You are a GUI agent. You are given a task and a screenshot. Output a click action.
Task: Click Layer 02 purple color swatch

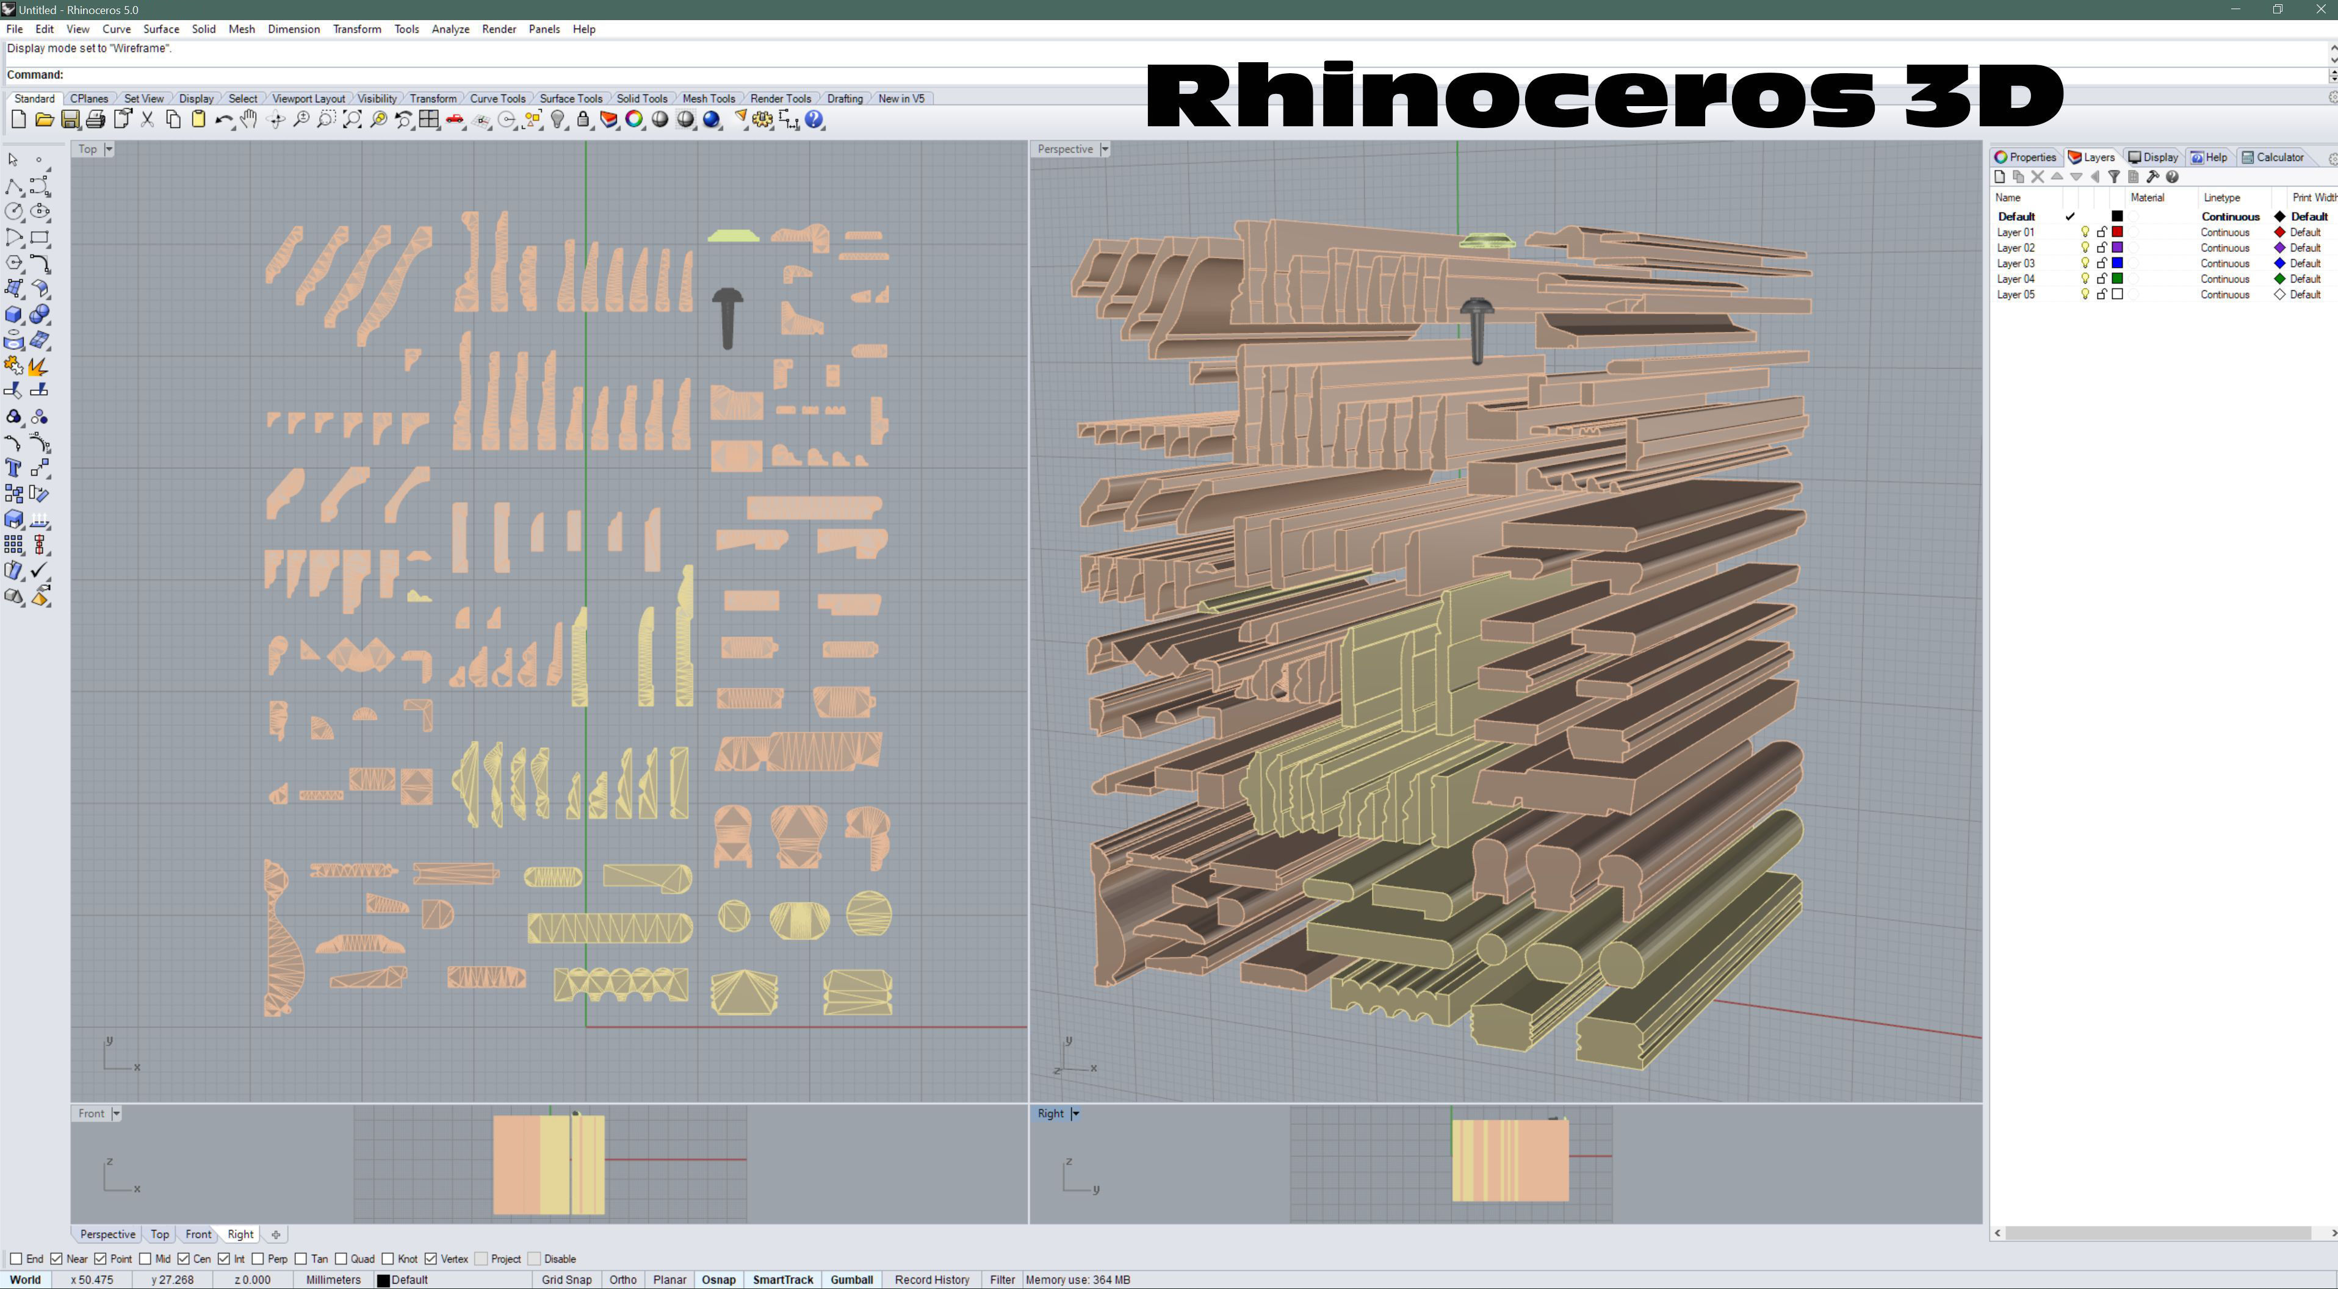(x=2118, y=248)
